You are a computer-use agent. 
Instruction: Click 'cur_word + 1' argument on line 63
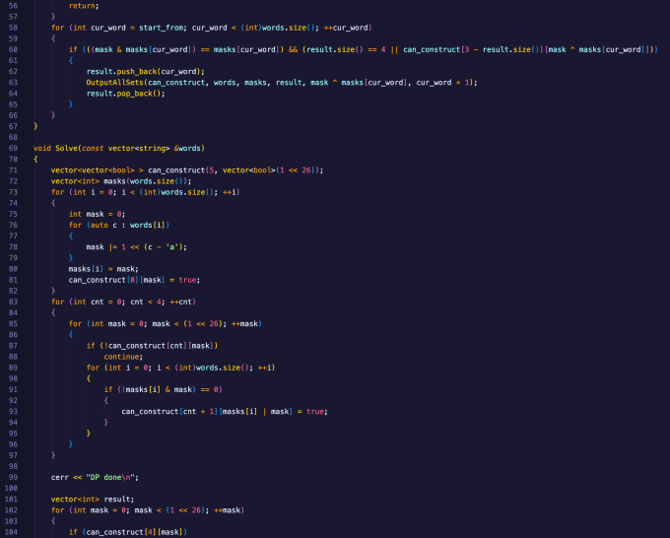click(x=443, y=83)
